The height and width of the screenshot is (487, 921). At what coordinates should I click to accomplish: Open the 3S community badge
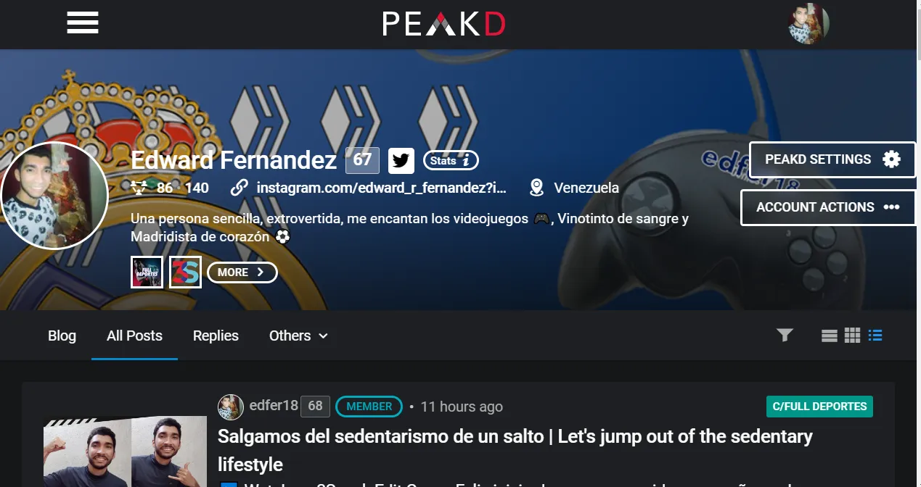[185, 272]
